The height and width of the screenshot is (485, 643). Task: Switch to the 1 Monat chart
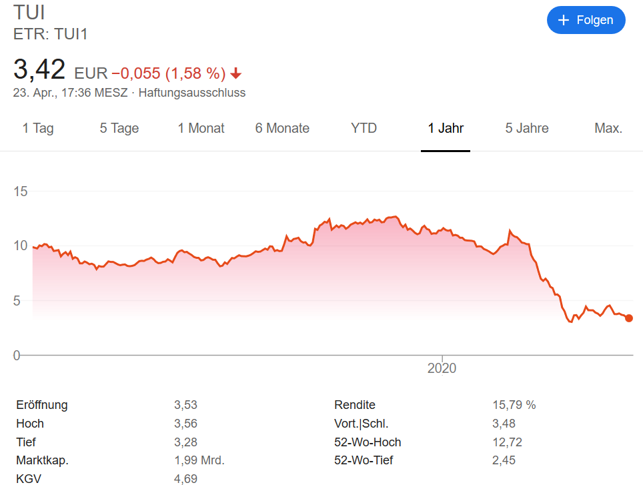pyautogui.click(x=201, y=128)
